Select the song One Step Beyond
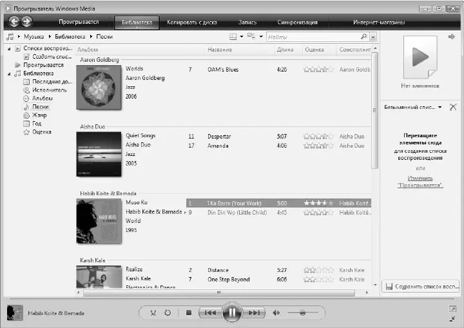Image resolution: width=464 pixels, height=328 pixels. (229, 280)
